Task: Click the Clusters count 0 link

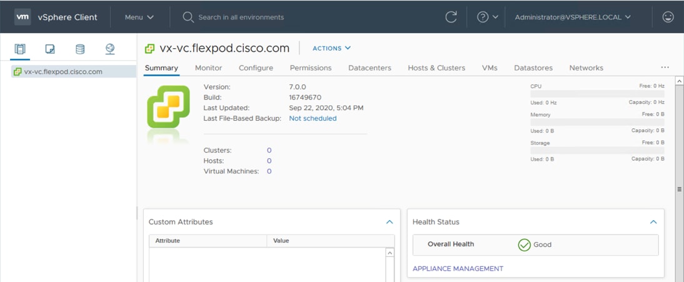Action: 269,150
